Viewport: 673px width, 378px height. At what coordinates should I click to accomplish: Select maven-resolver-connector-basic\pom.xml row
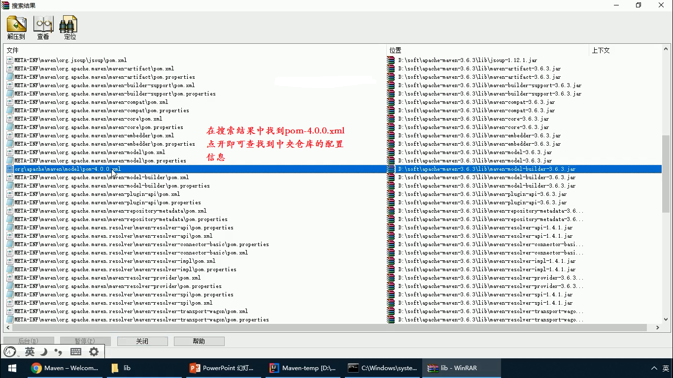333,252
